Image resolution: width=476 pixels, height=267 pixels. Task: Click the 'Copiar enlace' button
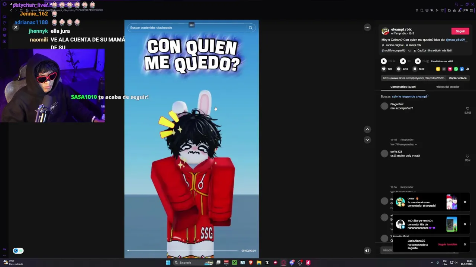tap(458, 78)
